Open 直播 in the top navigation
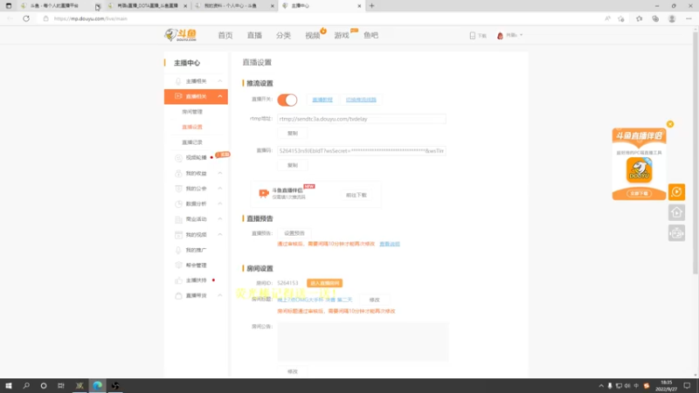 coord(254,35)
